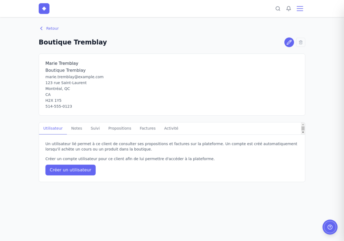Click the tab bar scrollbar up arrow
344x241 pixels.
[x=303, y=124]
